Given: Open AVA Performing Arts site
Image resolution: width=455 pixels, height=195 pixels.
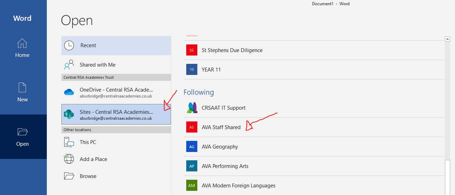Looking at the screenshot, I should coord(314,166).
